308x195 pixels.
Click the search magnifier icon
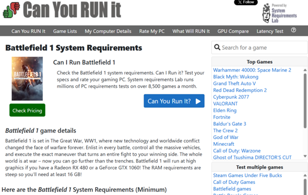[217, 48]
